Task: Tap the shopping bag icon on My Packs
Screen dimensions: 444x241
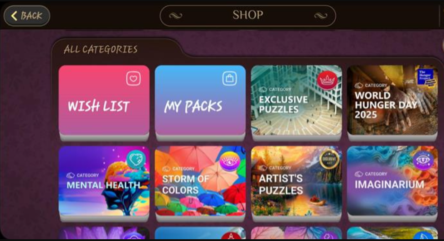Action: [230, 78]
